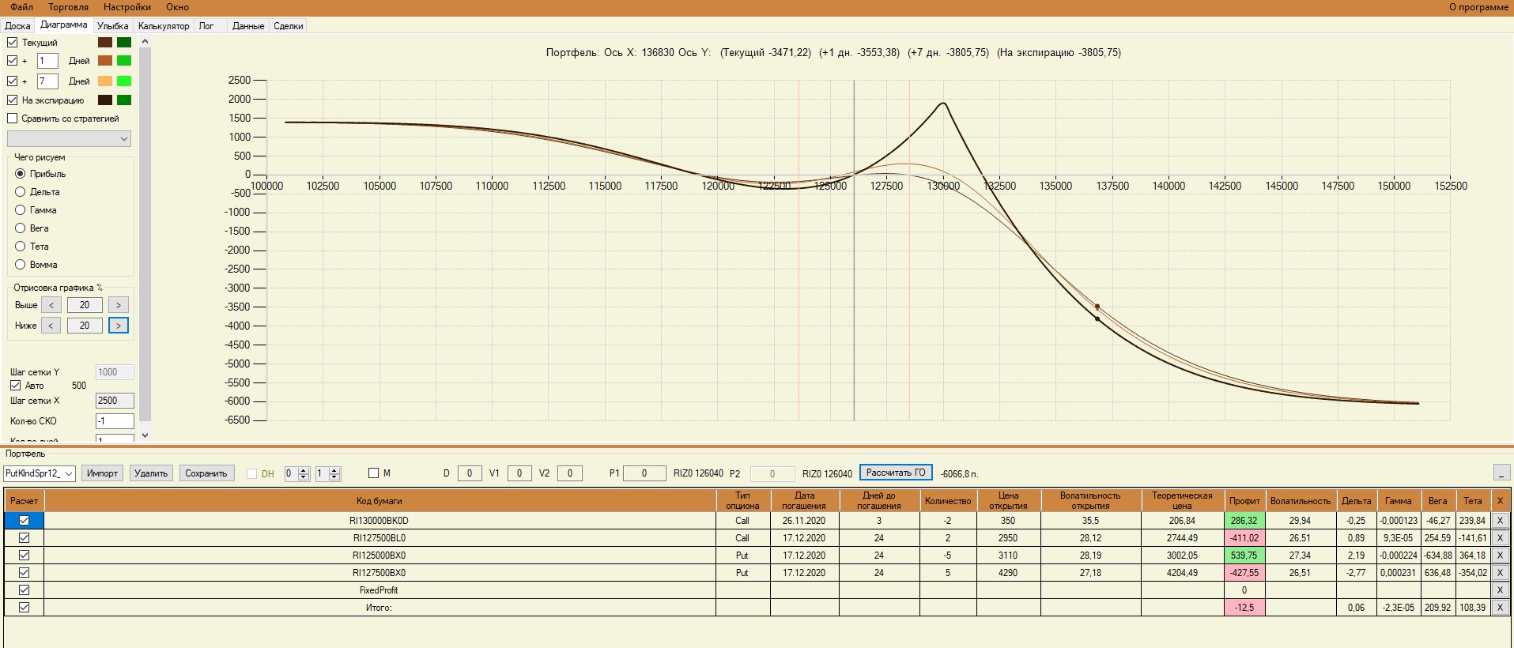Open the PutKlndSpr12_ portfolio dropdown
This screenshot has width=1514, height=648.
[40, 473]
